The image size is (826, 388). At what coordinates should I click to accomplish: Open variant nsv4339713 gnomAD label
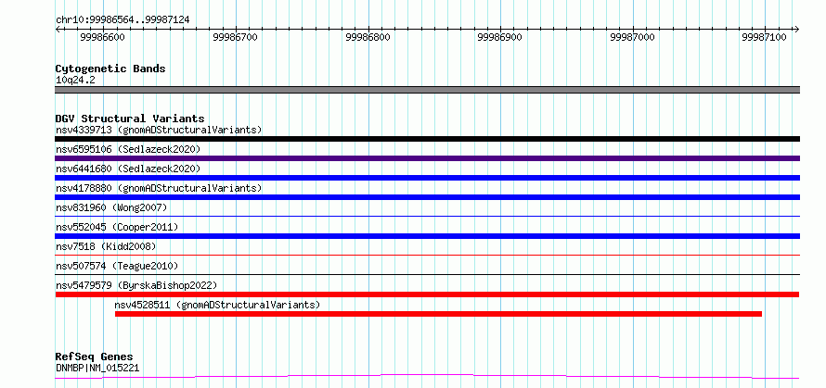159,130
